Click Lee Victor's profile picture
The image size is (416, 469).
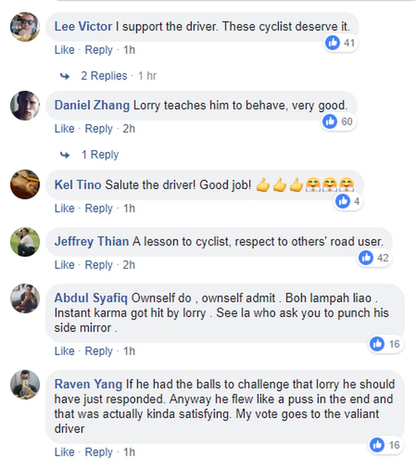coord(25,27)
